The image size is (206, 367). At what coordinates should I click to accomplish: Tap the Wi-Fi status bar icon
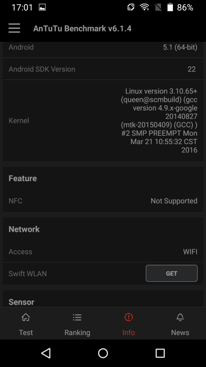(x=145, y=8)
